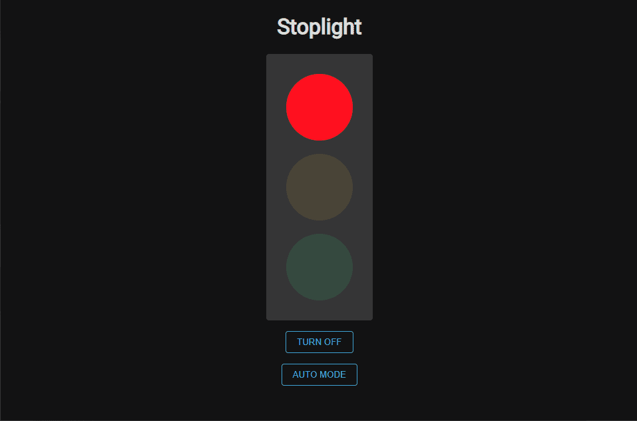
Task: Enable auto mode for the stoplight
Action: coord(319,374)
